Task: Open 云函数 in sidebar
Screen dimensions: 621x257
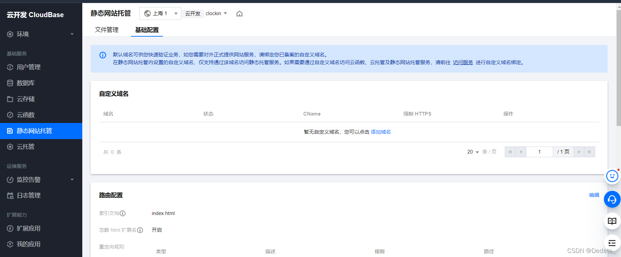Action: (x=41, y=115)
